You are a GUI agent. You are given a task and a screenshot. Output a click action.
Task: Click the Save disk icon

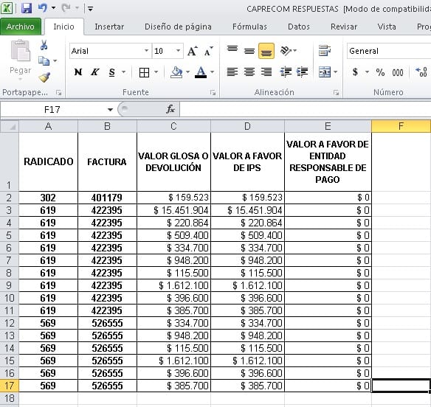pyautogui.click(x=27, y=8)
